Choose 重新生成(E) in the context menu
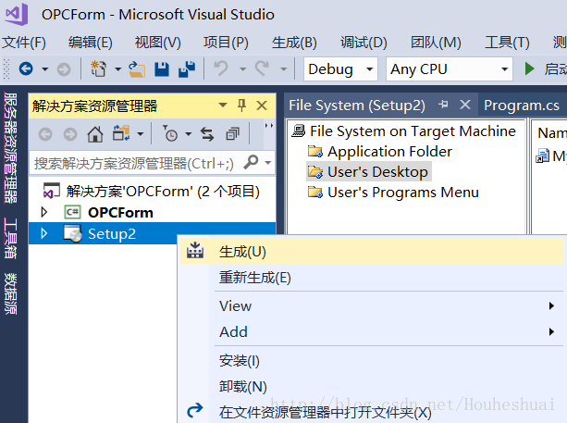 click(x=372, y=278)
